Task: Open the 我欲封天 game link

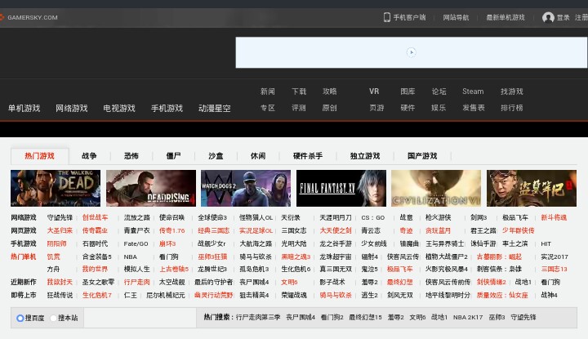Action: 60,282
